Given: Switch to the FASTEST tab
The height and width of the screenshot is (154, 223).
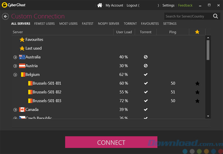Looking at the screenshot, I should (88, 23).
